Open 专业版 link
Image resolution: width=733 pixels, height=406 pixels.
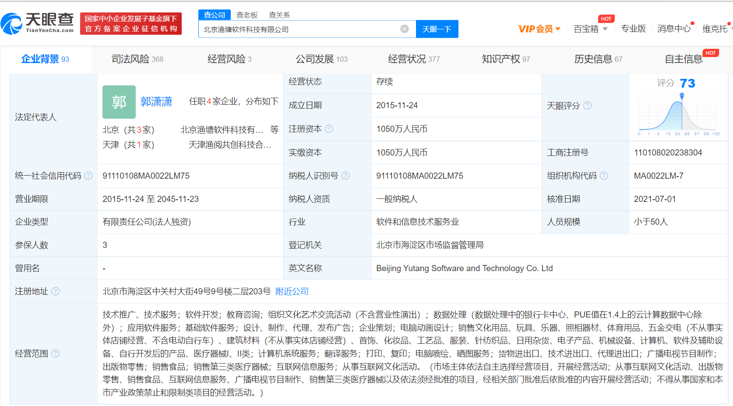pos(633,29)
